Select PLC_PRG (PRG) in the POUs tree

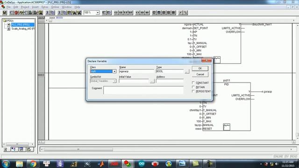tap(21, 25)
